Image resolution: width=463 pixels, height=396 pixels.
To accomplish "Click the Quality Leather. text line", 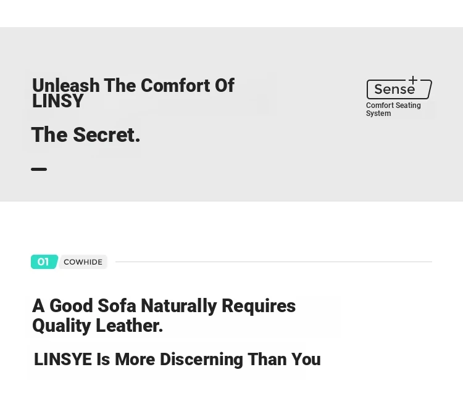I will click(x=98, y=326).
